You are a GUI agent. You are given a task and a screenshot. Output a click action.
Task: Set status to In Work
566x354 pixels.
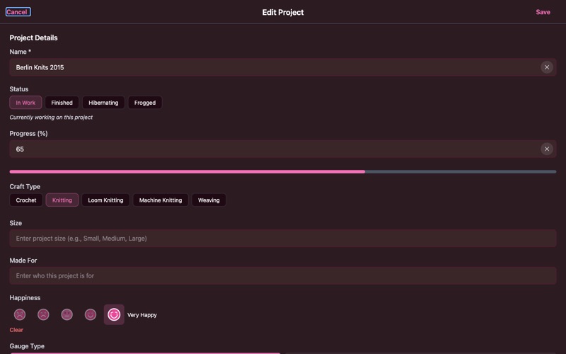click(25, 103)
